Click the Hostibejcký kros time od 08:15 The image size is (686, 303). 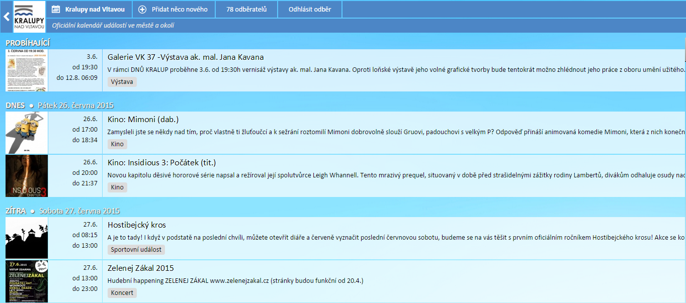pyautogui.click(x=85, y=235)
